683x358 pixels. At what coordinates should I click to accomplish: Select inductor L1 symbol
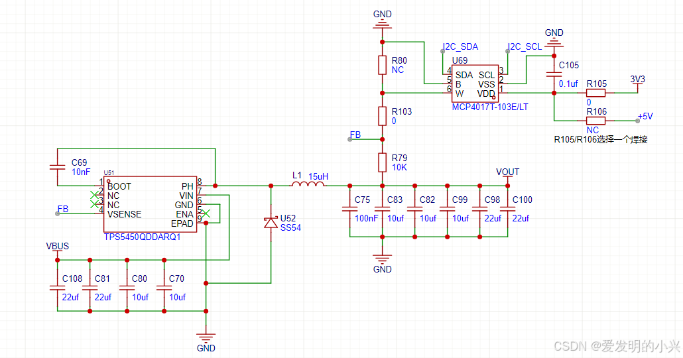click(308, 184)
